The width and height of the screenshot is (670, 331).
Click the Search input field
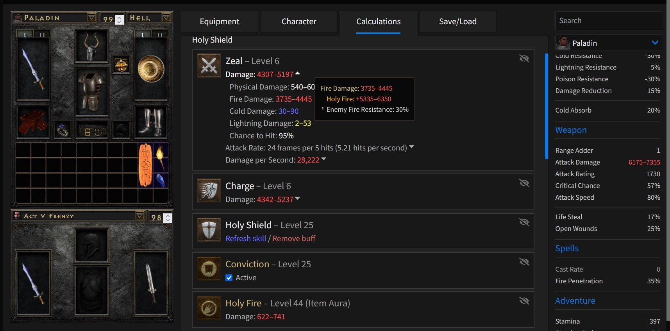pyautogui.click(x=609, y=21)
